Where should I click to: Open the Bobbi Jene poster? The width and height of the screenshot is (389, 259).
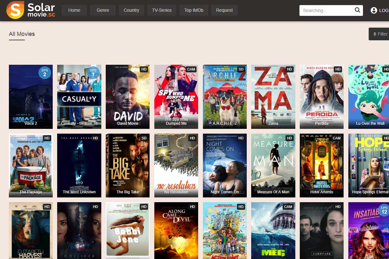pyautogui.click(x=128, y=230)
